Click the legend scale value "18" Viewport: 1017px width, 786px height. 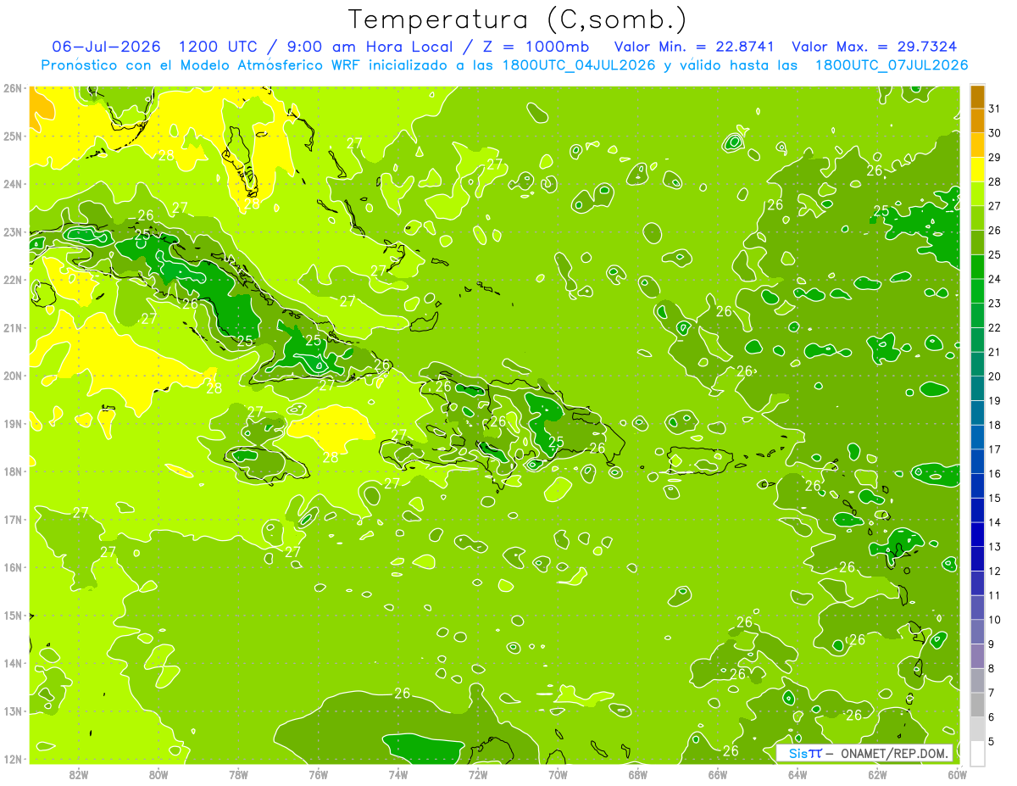click(x=995, y=425)
